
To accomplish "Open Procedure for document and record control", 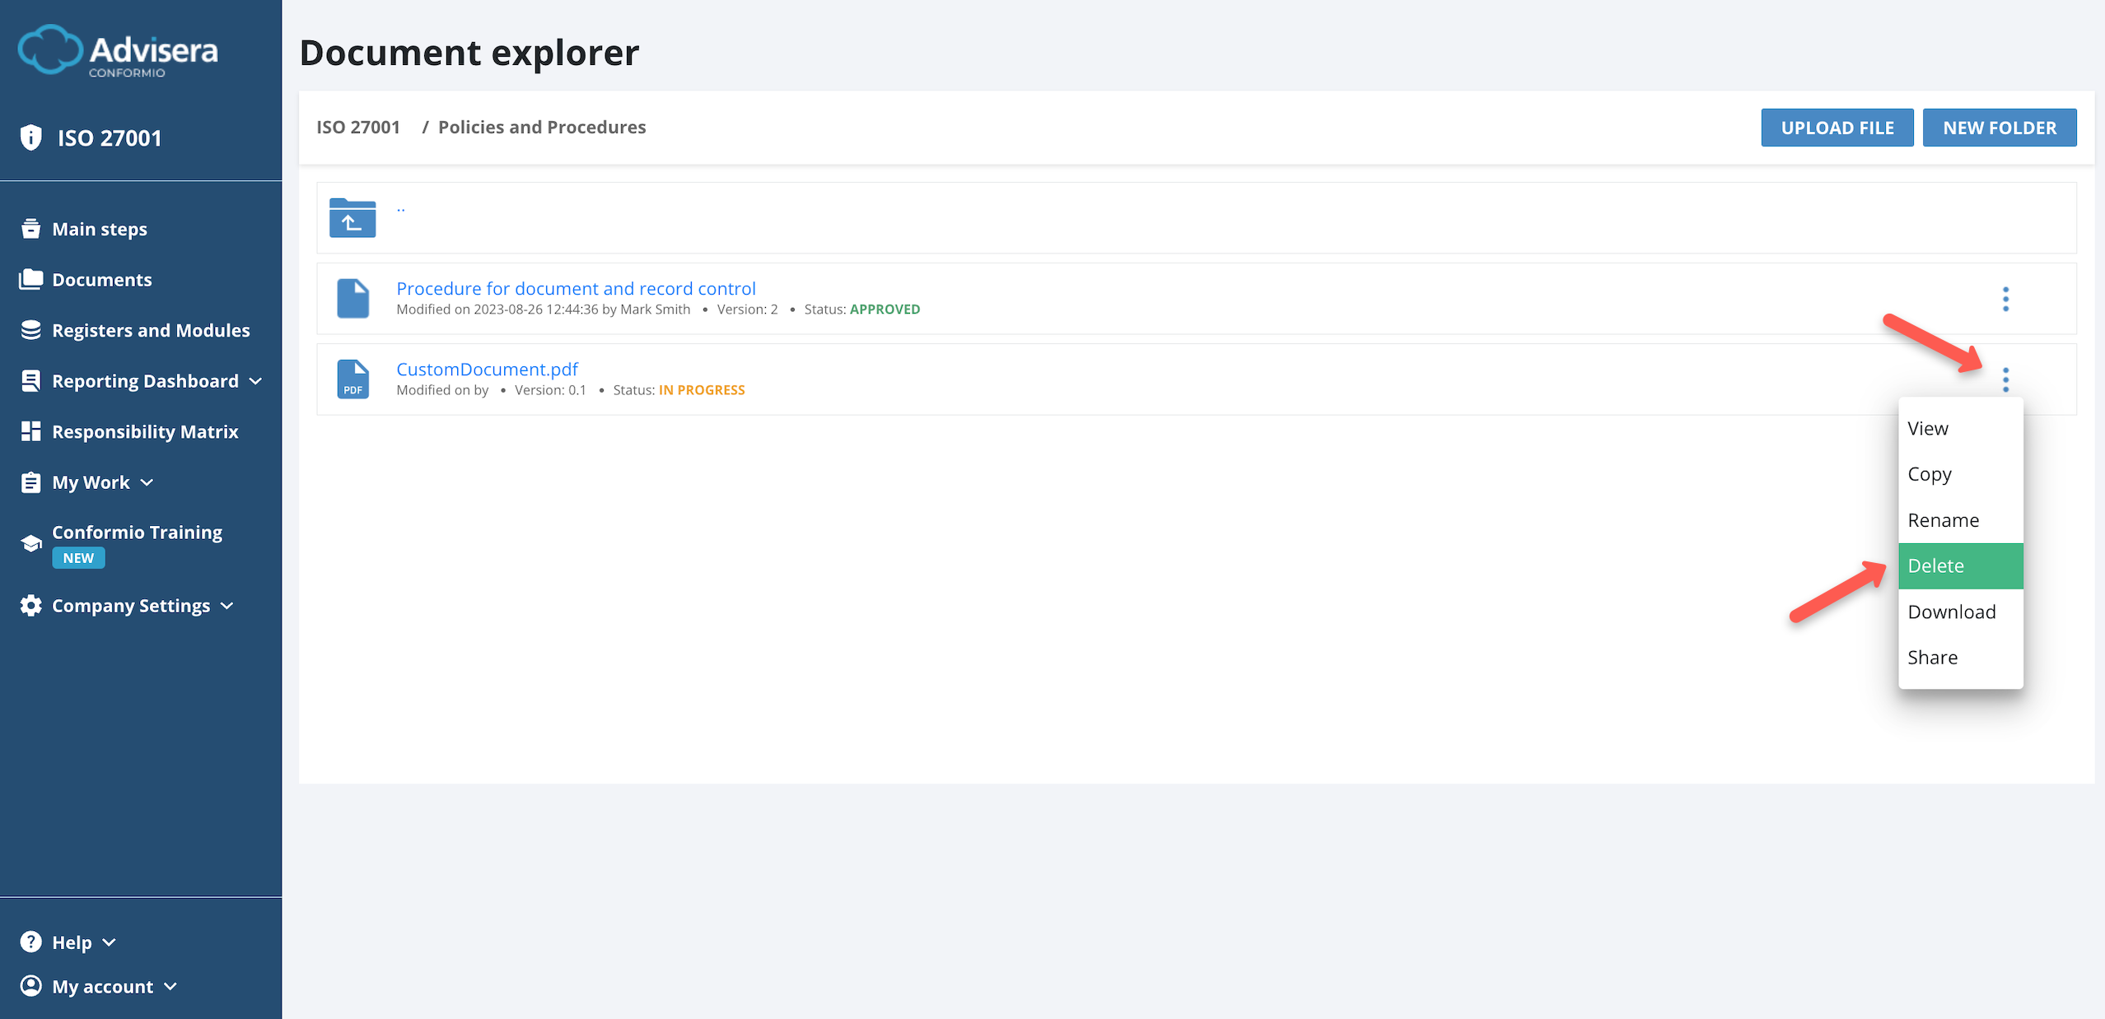I will pos(576,288).
